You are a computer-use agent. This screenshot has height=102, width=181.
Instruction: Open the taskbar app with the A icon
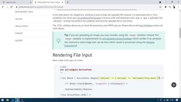pyautogui.click(x=22, y=100)
